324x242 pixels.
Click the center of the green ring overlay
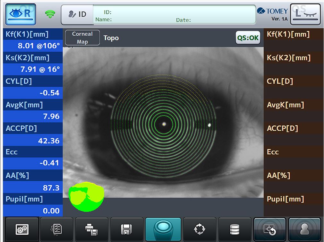(164, 124)
